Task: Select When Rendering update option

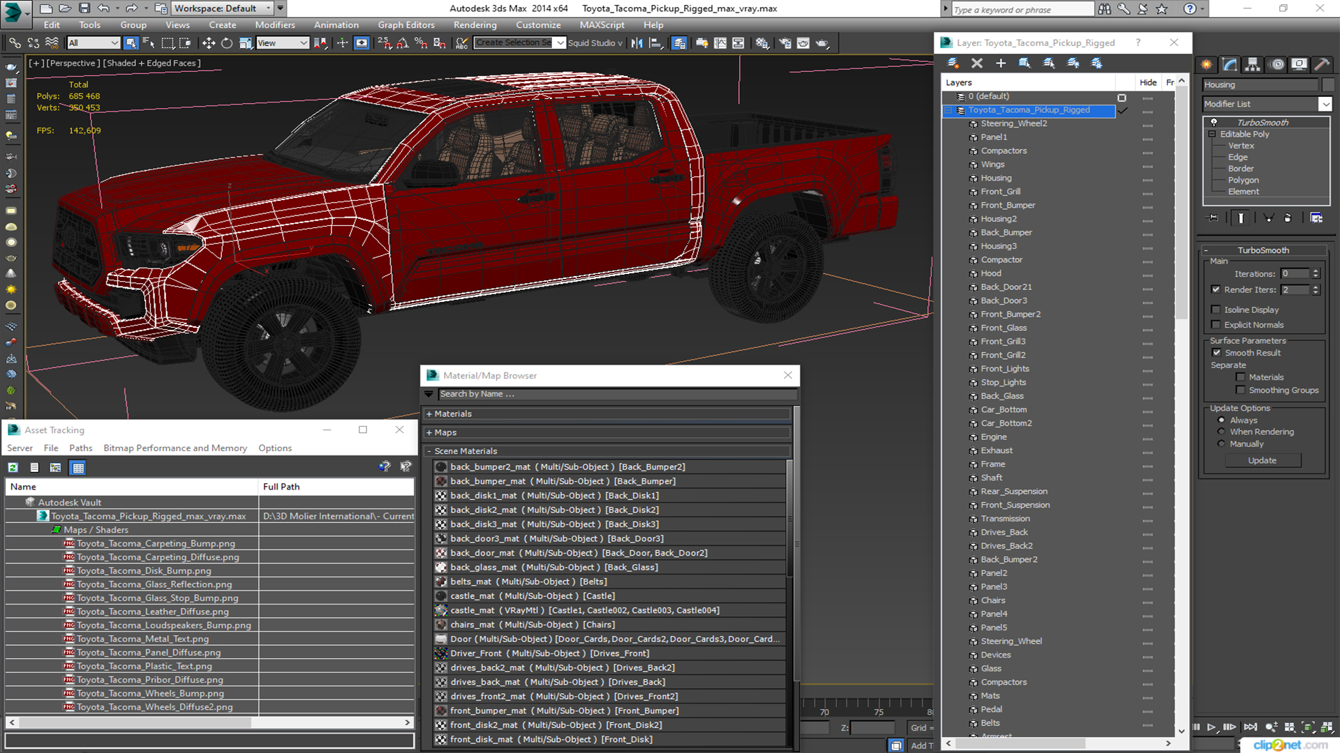Action: tap(1221, 432)
